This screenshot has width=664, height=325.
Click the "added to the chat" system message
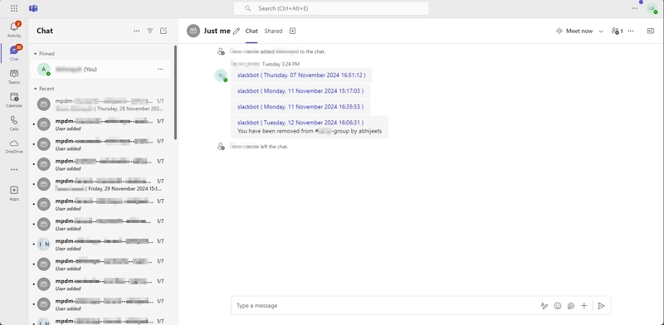(278, 51)
